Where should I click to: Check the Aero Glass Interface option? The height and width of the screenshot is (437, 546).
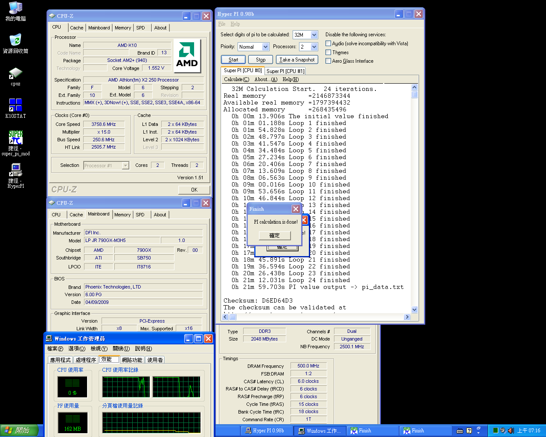click(328, 61)
